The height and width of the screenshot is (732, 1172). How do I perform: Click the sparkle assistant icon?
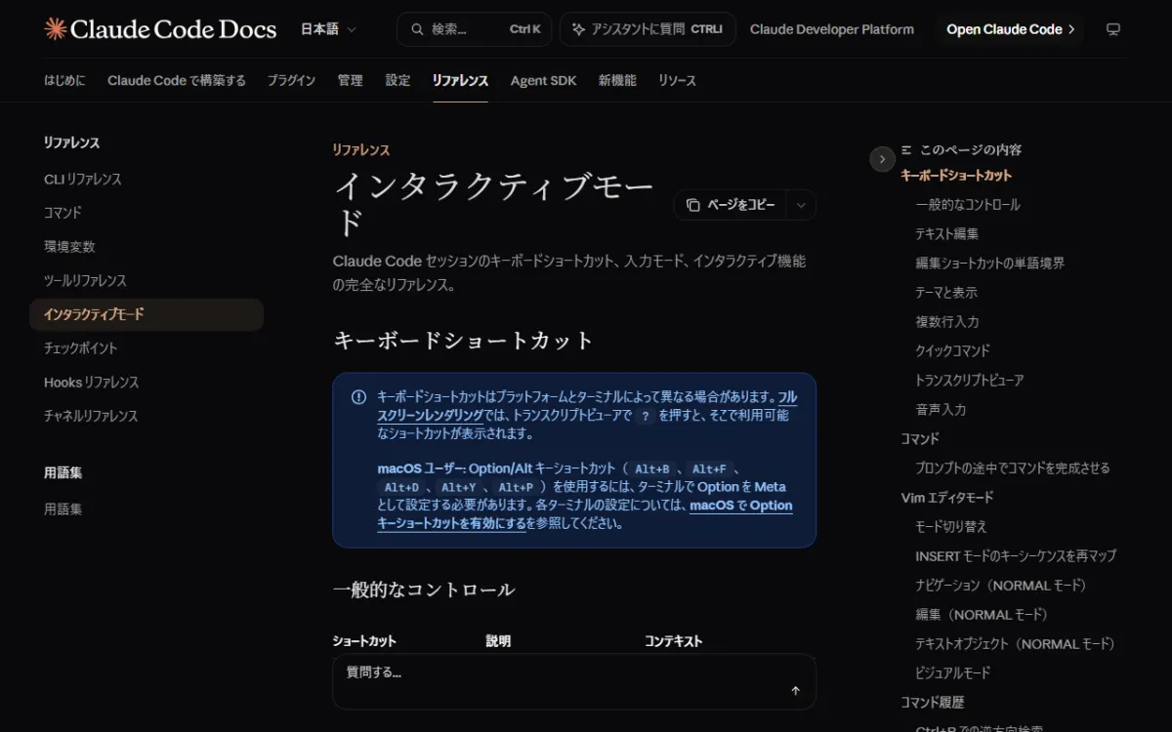tap(578, 29)
